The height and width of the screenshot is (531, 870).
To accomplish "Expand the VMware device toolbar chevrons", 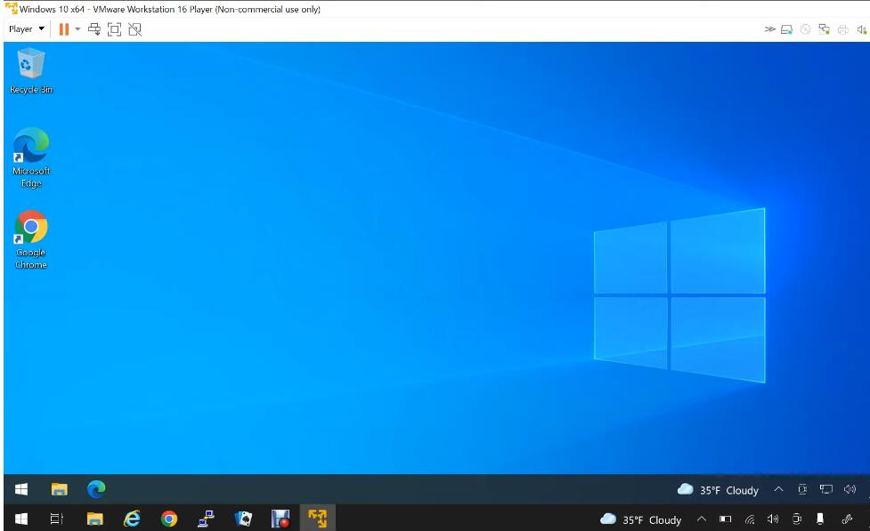I will pyautogui.click(x=769, y=29).
